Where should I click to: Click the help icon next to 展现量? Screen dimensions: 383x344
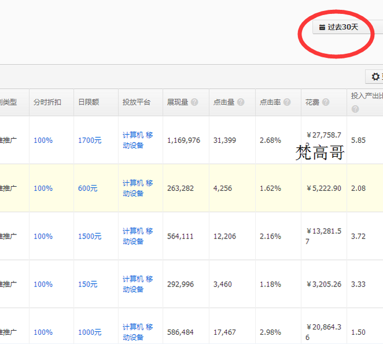pyautogui.click(x=194, y=102)
